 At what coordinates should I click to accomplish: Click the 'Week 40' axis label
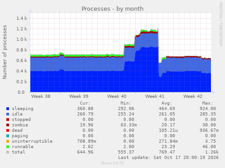pos(117,96)
